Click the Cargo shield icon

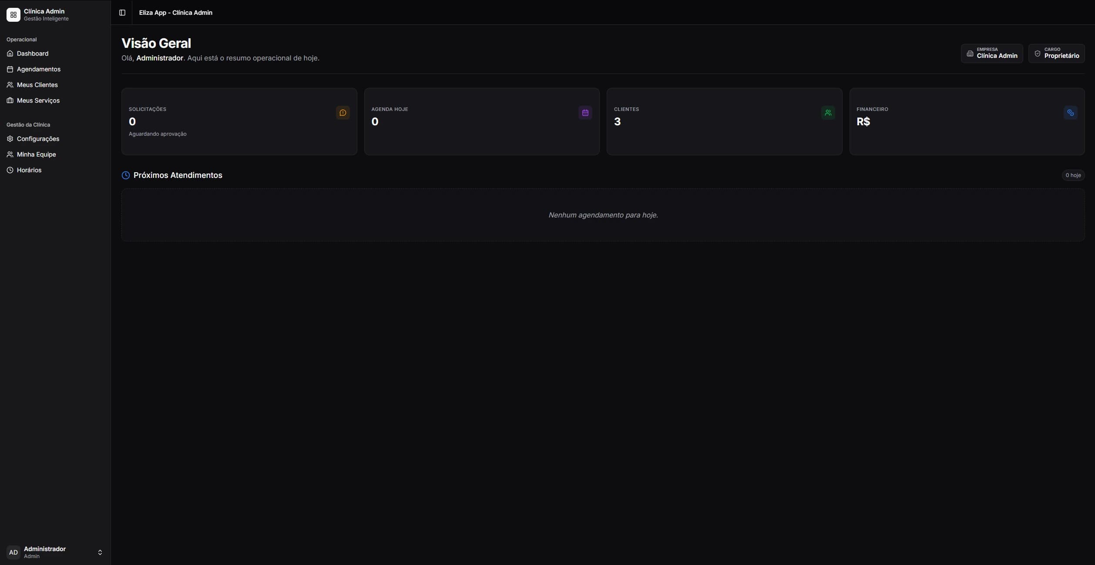(1037, 53)
